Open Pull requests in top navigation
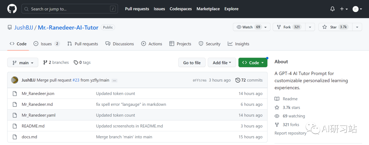This screenshot has width=369, height=145. coord(137,9)
